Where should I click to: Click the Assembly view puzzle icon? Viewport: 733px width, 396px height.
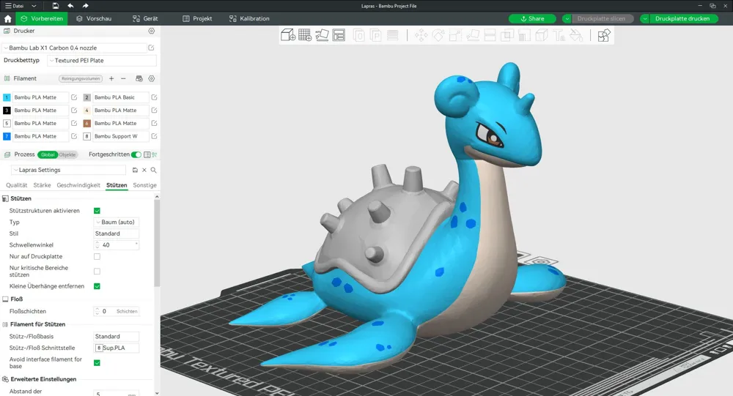tap(604, 35)
